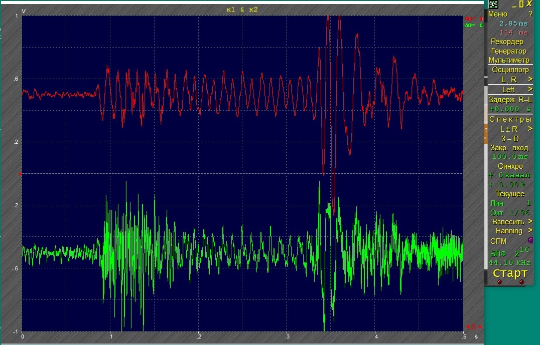This screenshot has height=345, width=540.
Task: Change the 44.10 kHz sample rate
Action: (510, 262)
